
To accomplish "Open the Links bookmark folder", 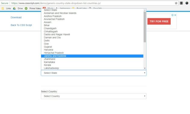I will (x=6, y=8).
